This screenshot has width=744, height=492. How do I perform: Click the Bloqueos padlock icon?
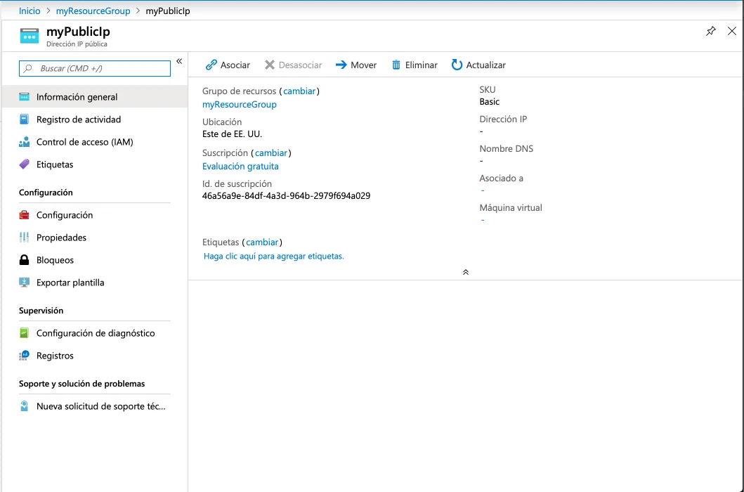pyautogui.click(x=24, y=260)
